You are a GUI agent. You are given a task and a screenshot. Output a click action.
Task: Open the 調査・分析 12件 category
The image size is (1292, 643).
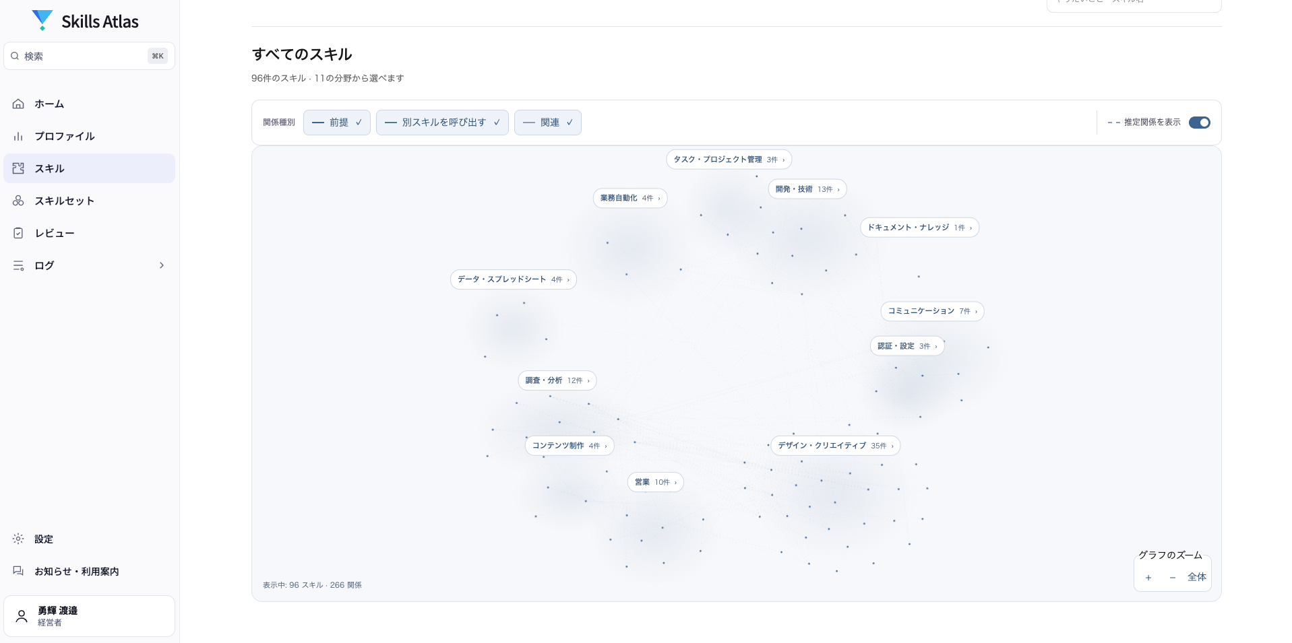[557, 380]
